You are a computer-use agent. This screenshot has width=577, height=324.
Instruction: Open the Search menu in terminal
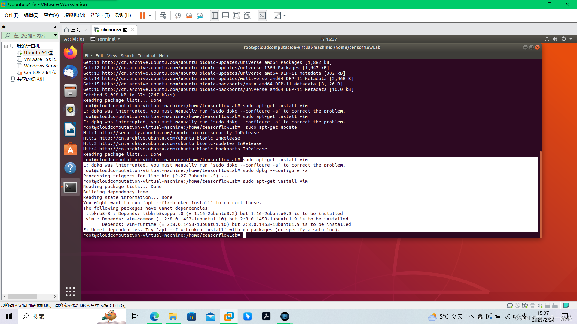pyautogui.click(x=127, y=56)
